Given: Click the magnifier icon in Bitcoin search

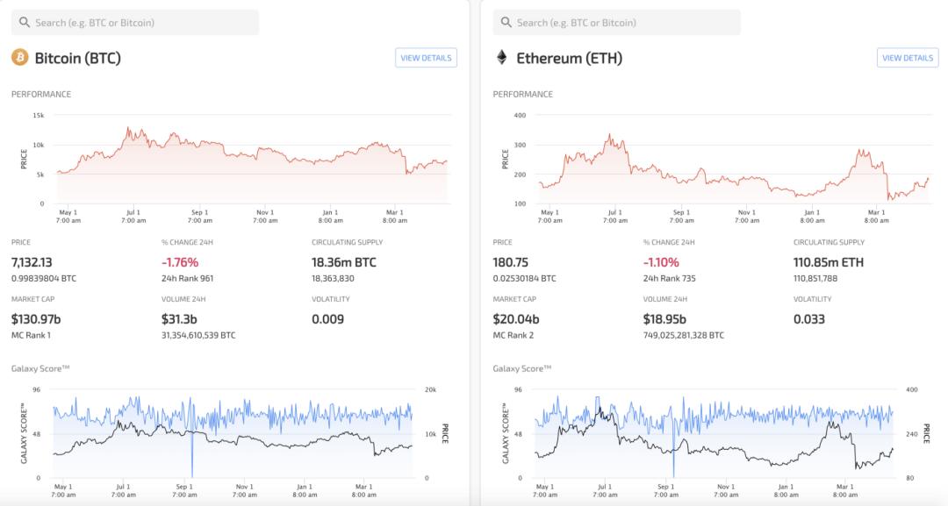Looking at the screenshot, I should tap(25, 22).
